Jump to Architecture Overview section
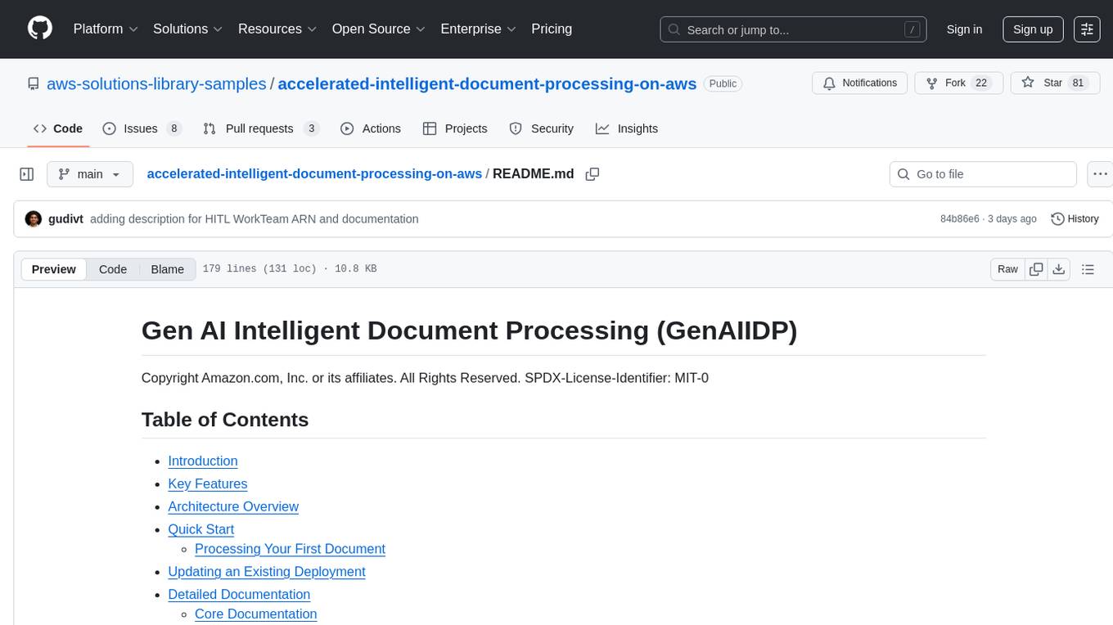 point(233,506)
